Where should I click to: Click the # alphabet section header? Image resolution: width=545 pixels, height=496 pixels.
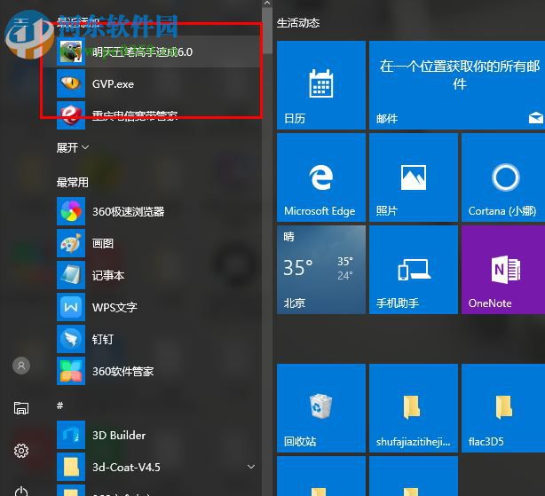coord(60,405)
